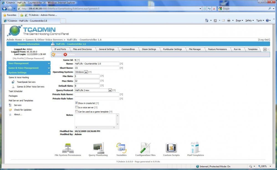
Task: Check Can be used as a game template
Action: pyautogui.click(x=76, y=112)
